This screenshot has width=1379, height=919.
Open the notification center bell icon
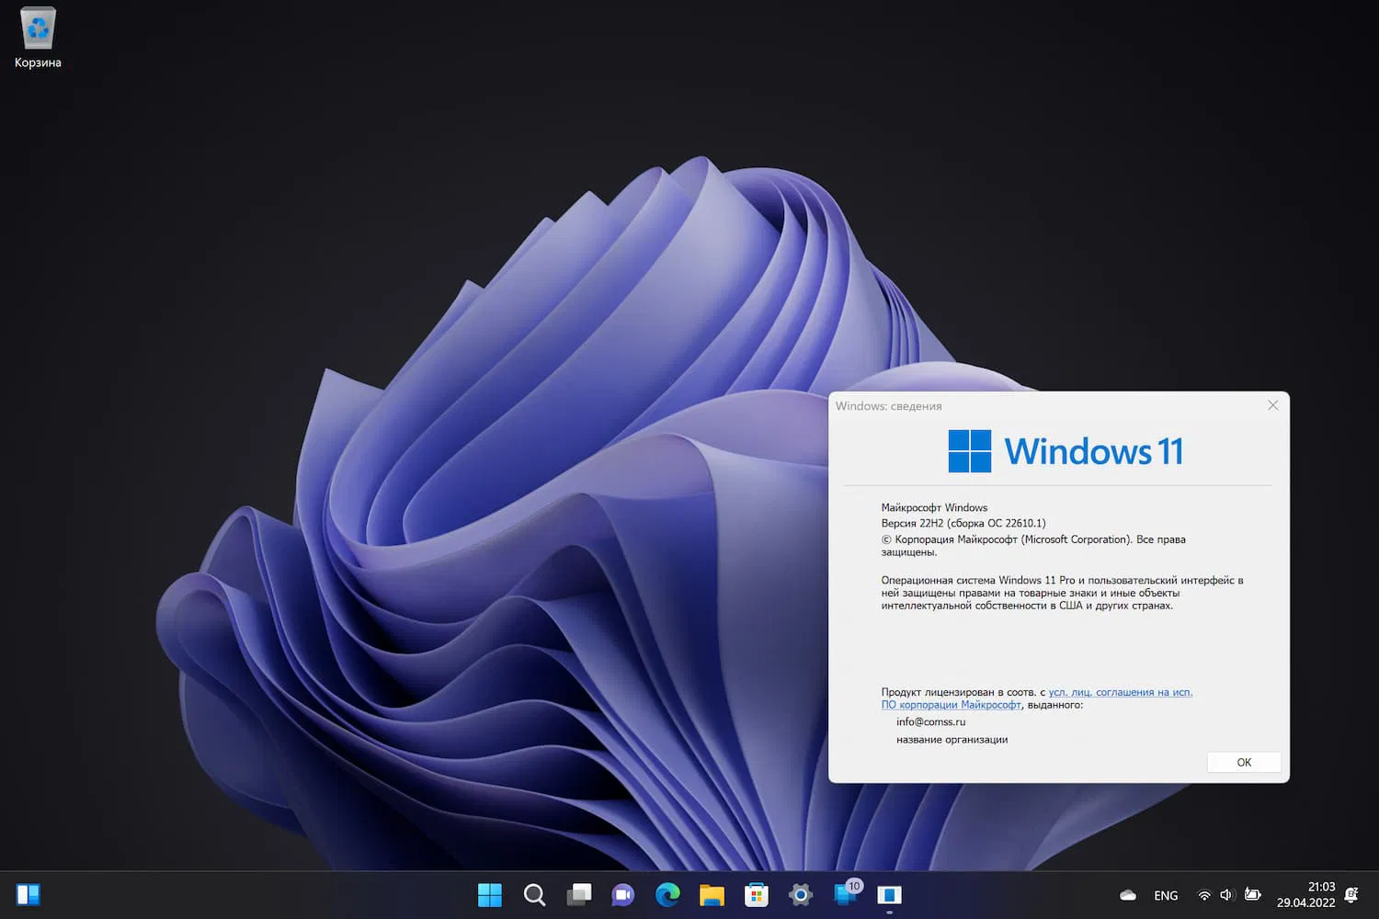click(1351, 894)
